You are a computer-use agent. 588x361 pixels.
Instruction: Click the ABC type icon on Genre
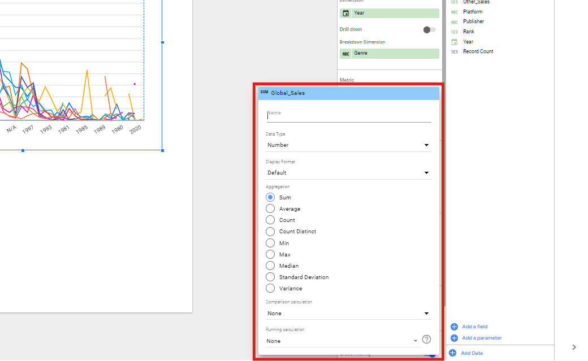click(346, 54)
